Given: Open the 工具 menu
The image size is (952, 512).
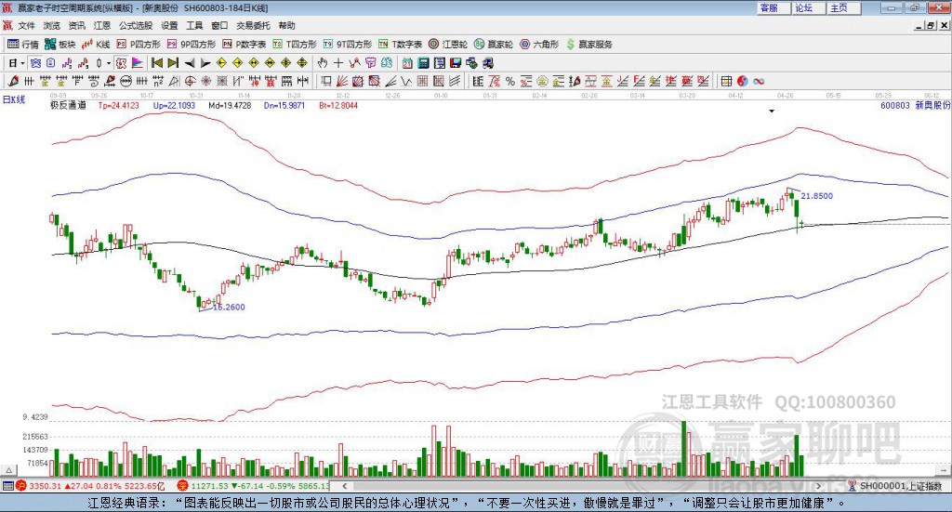Looking at the screenshot, I should click(x=194, y=25).
